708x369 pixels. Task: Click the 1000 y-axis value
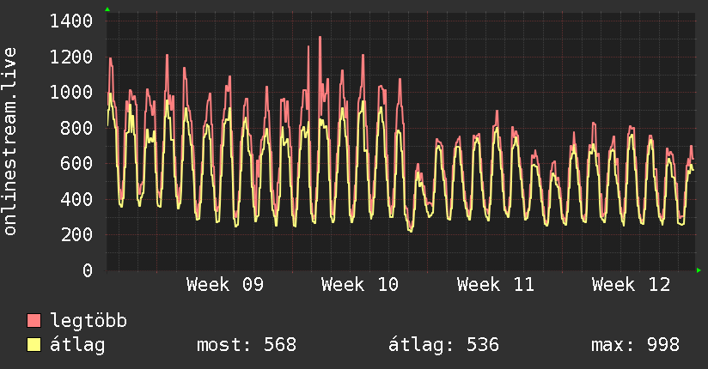[x=71, y=93]
